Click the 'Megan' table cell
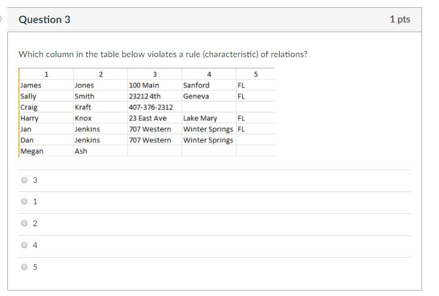Viewport: 439px width, 296px height. pyautogui.click(x=46, y=151)
